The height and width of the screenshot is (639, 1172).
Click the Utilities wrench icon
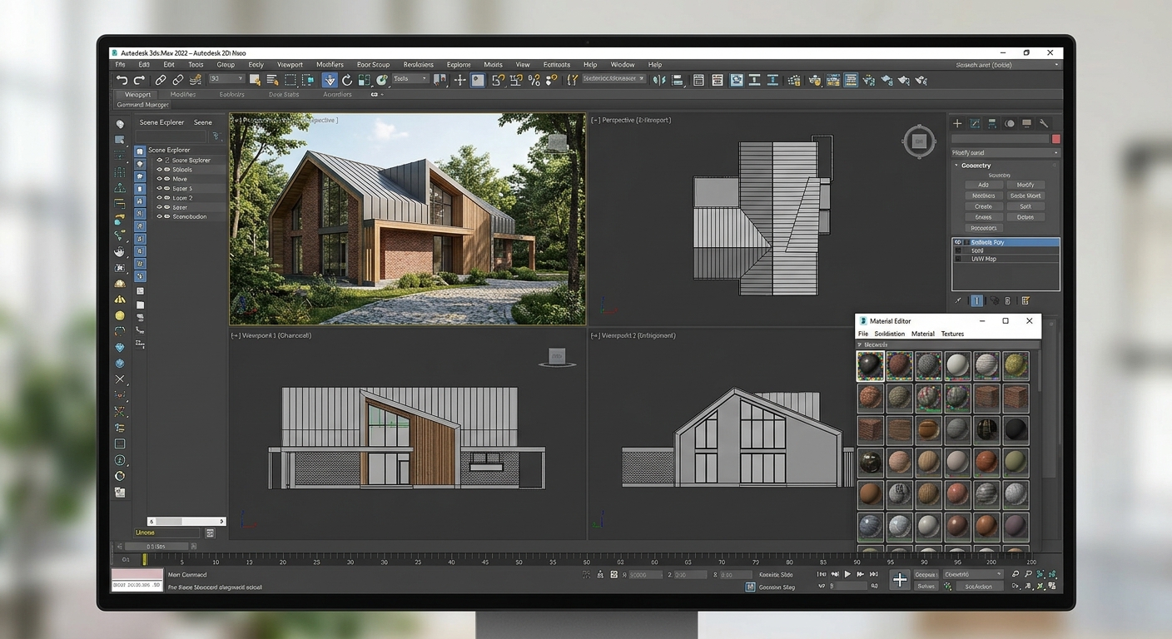1045,125
